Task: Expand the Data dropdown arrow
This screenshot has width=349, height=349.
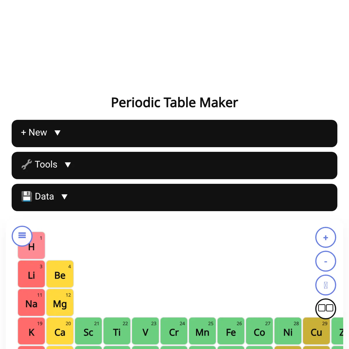Action: (65, 197)
